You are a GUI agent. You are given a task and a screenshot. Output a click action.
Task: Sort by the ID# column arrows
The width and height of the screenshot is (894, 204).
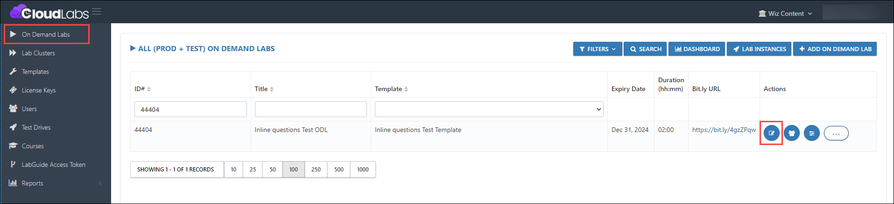(149, 89)
